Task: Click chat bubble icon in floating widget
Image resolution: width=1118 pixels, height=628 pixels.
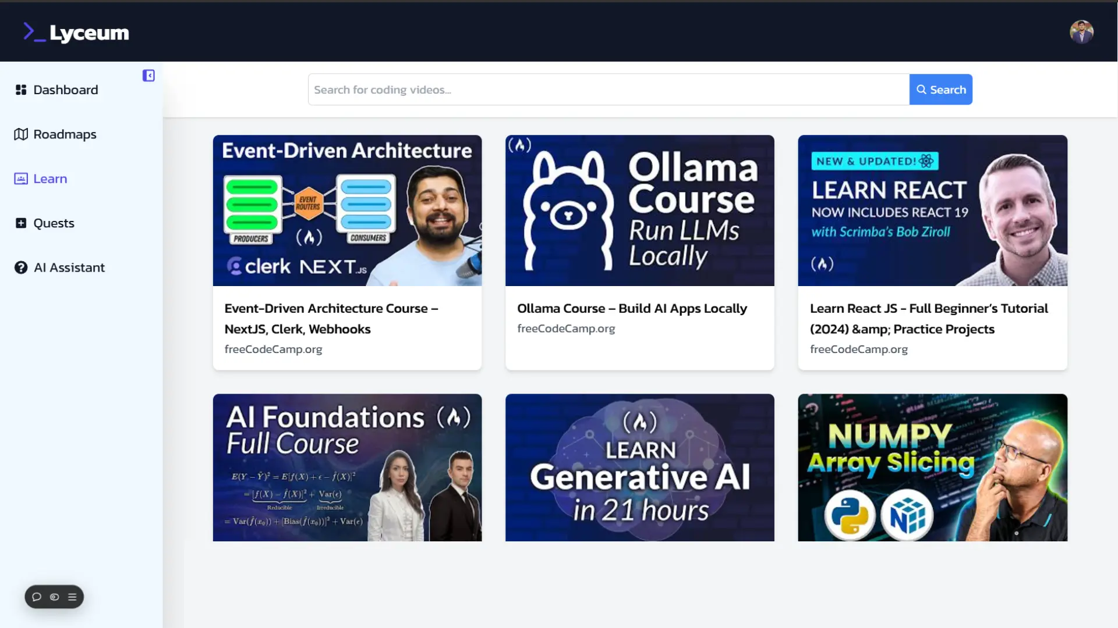Action: 37,597
